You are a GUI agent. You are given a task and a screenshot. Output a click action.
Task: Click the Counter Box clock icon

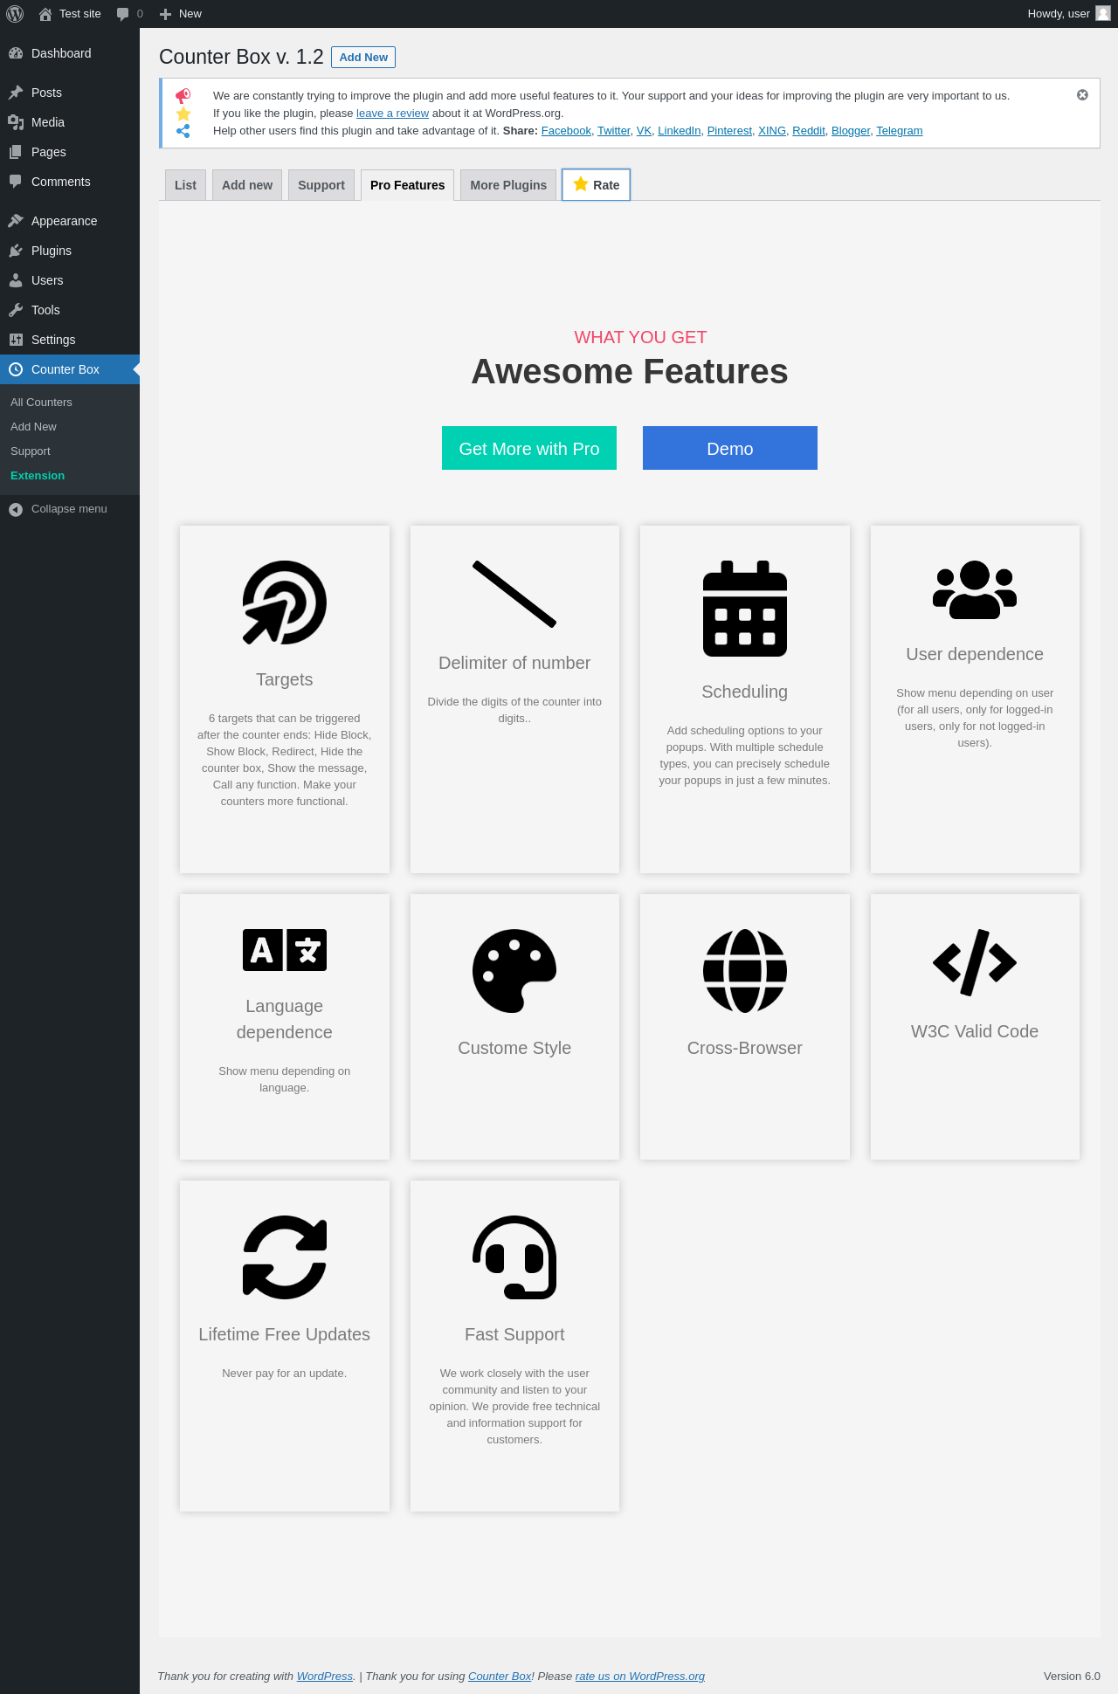[x=16, y=369]
